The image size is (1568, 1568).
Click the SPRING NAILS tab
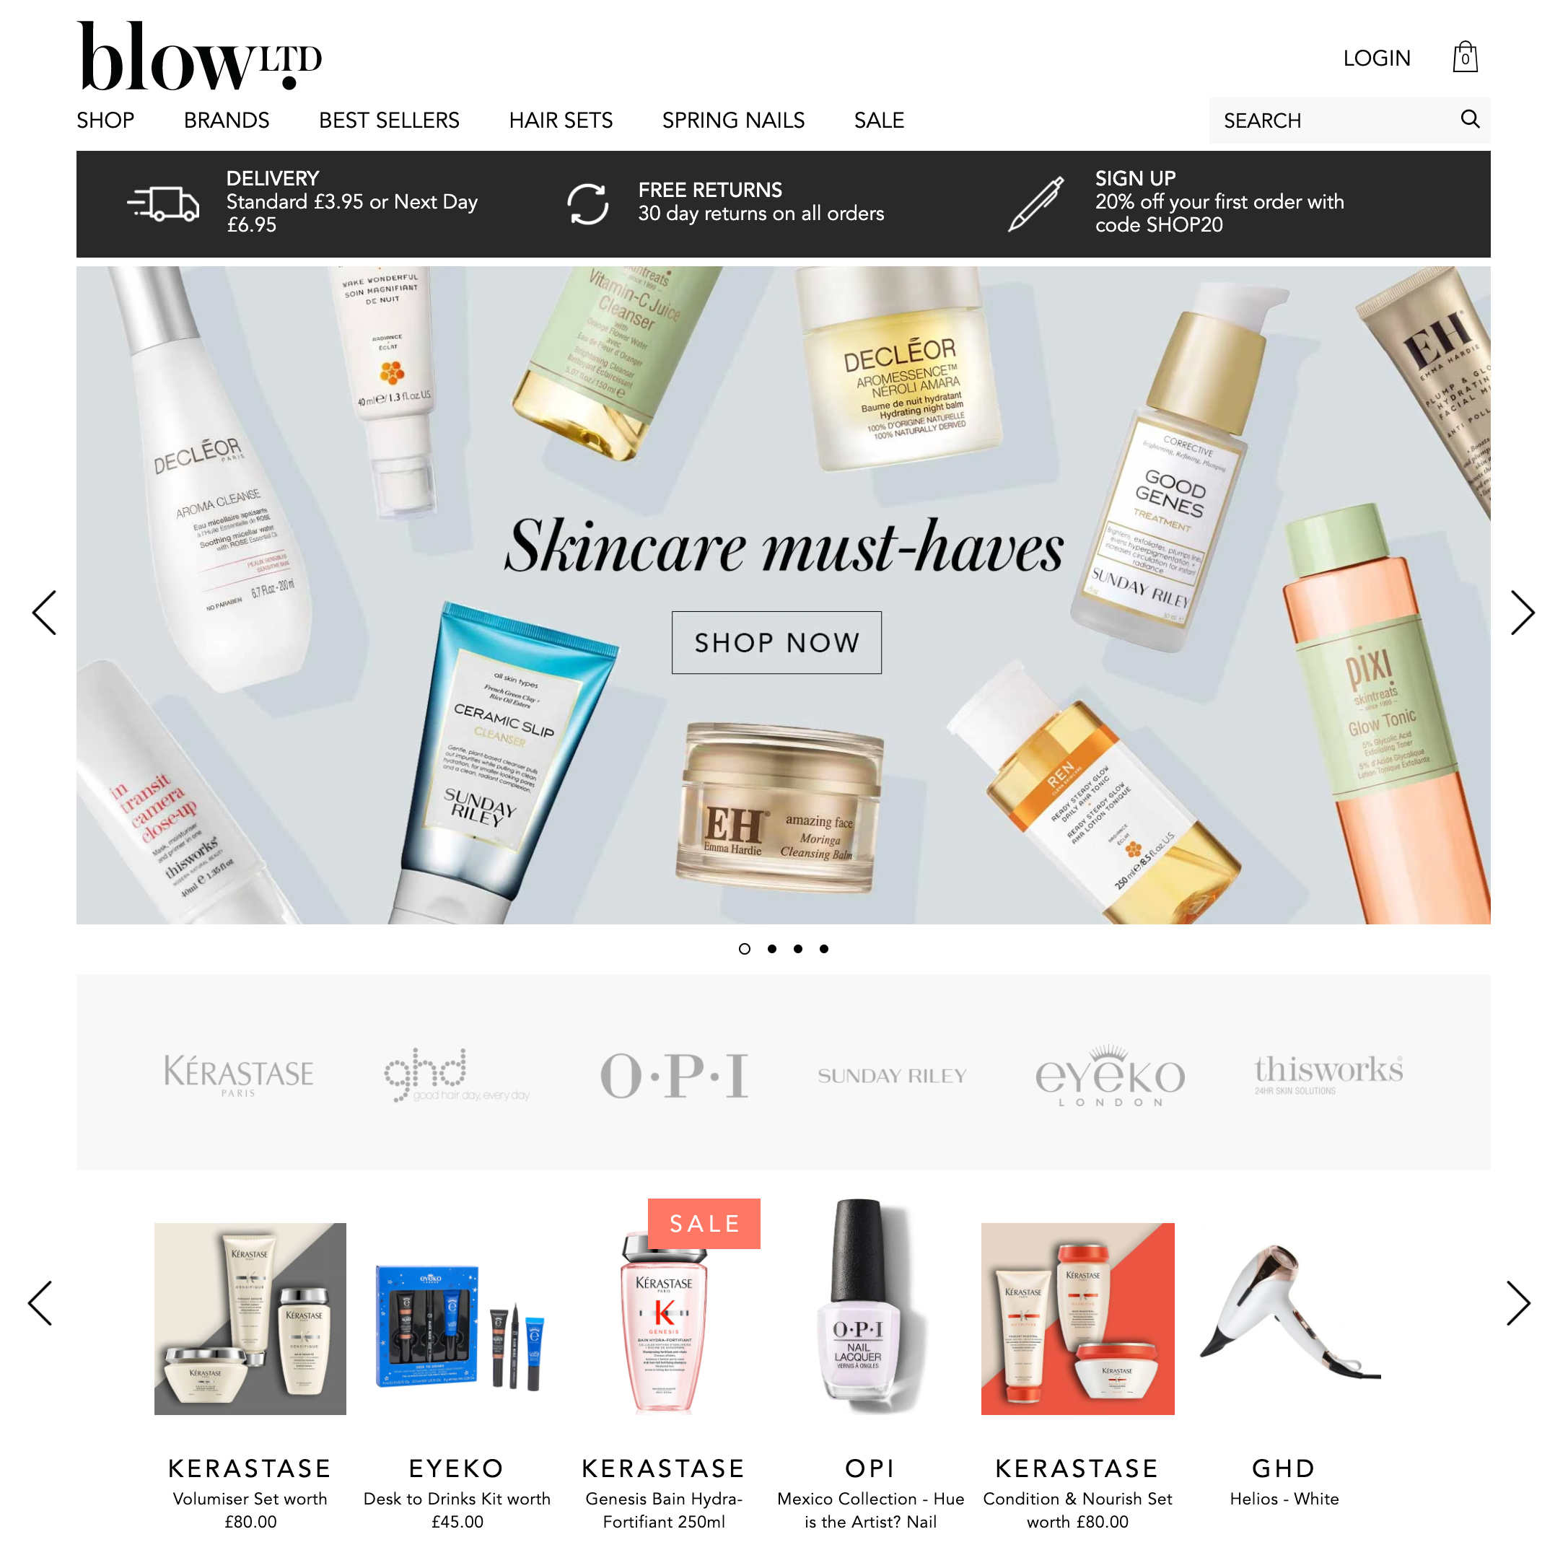point(732,121)
